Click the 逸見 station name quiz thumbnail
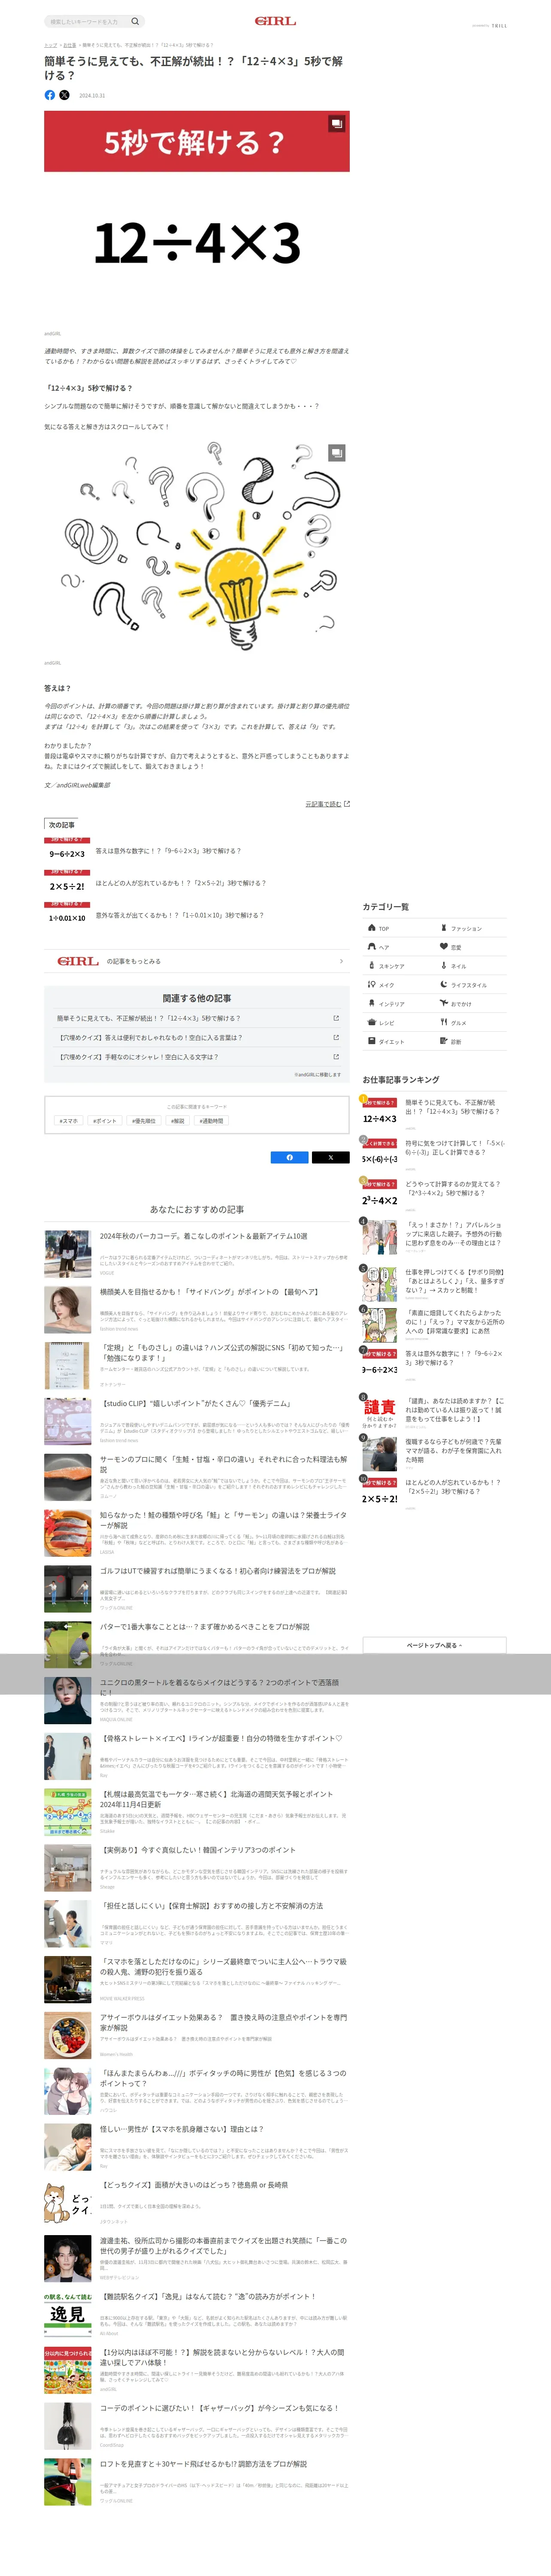The height and width of the screenshot is (2576, 551). (68, 2314)
